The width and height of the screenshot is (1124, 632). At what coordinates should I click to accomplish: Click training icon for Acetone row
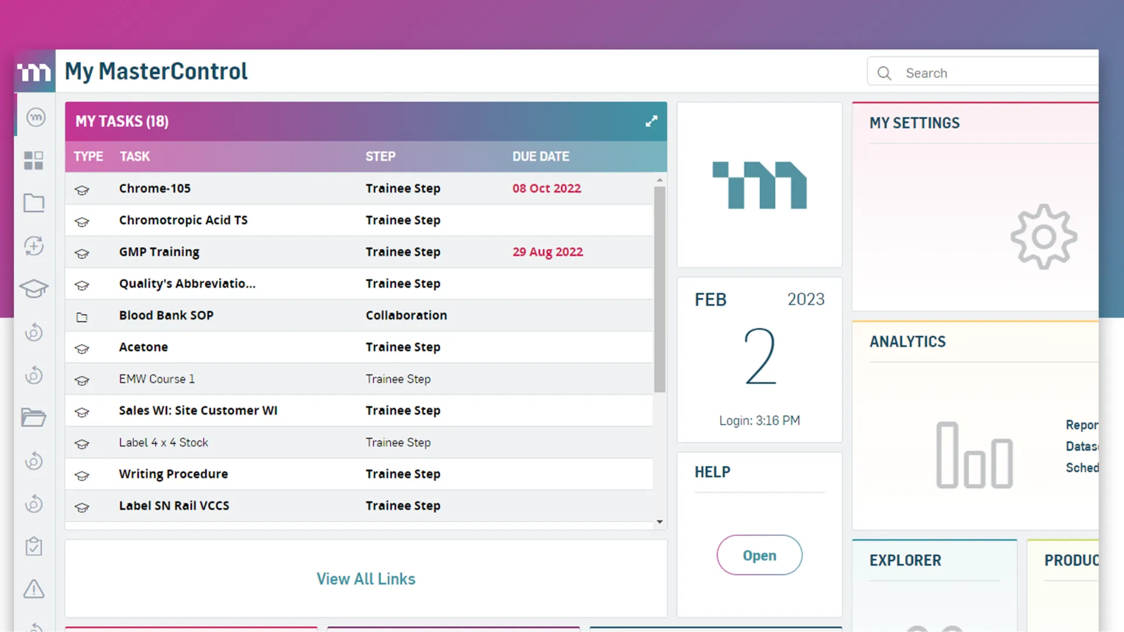click(82, 348)
